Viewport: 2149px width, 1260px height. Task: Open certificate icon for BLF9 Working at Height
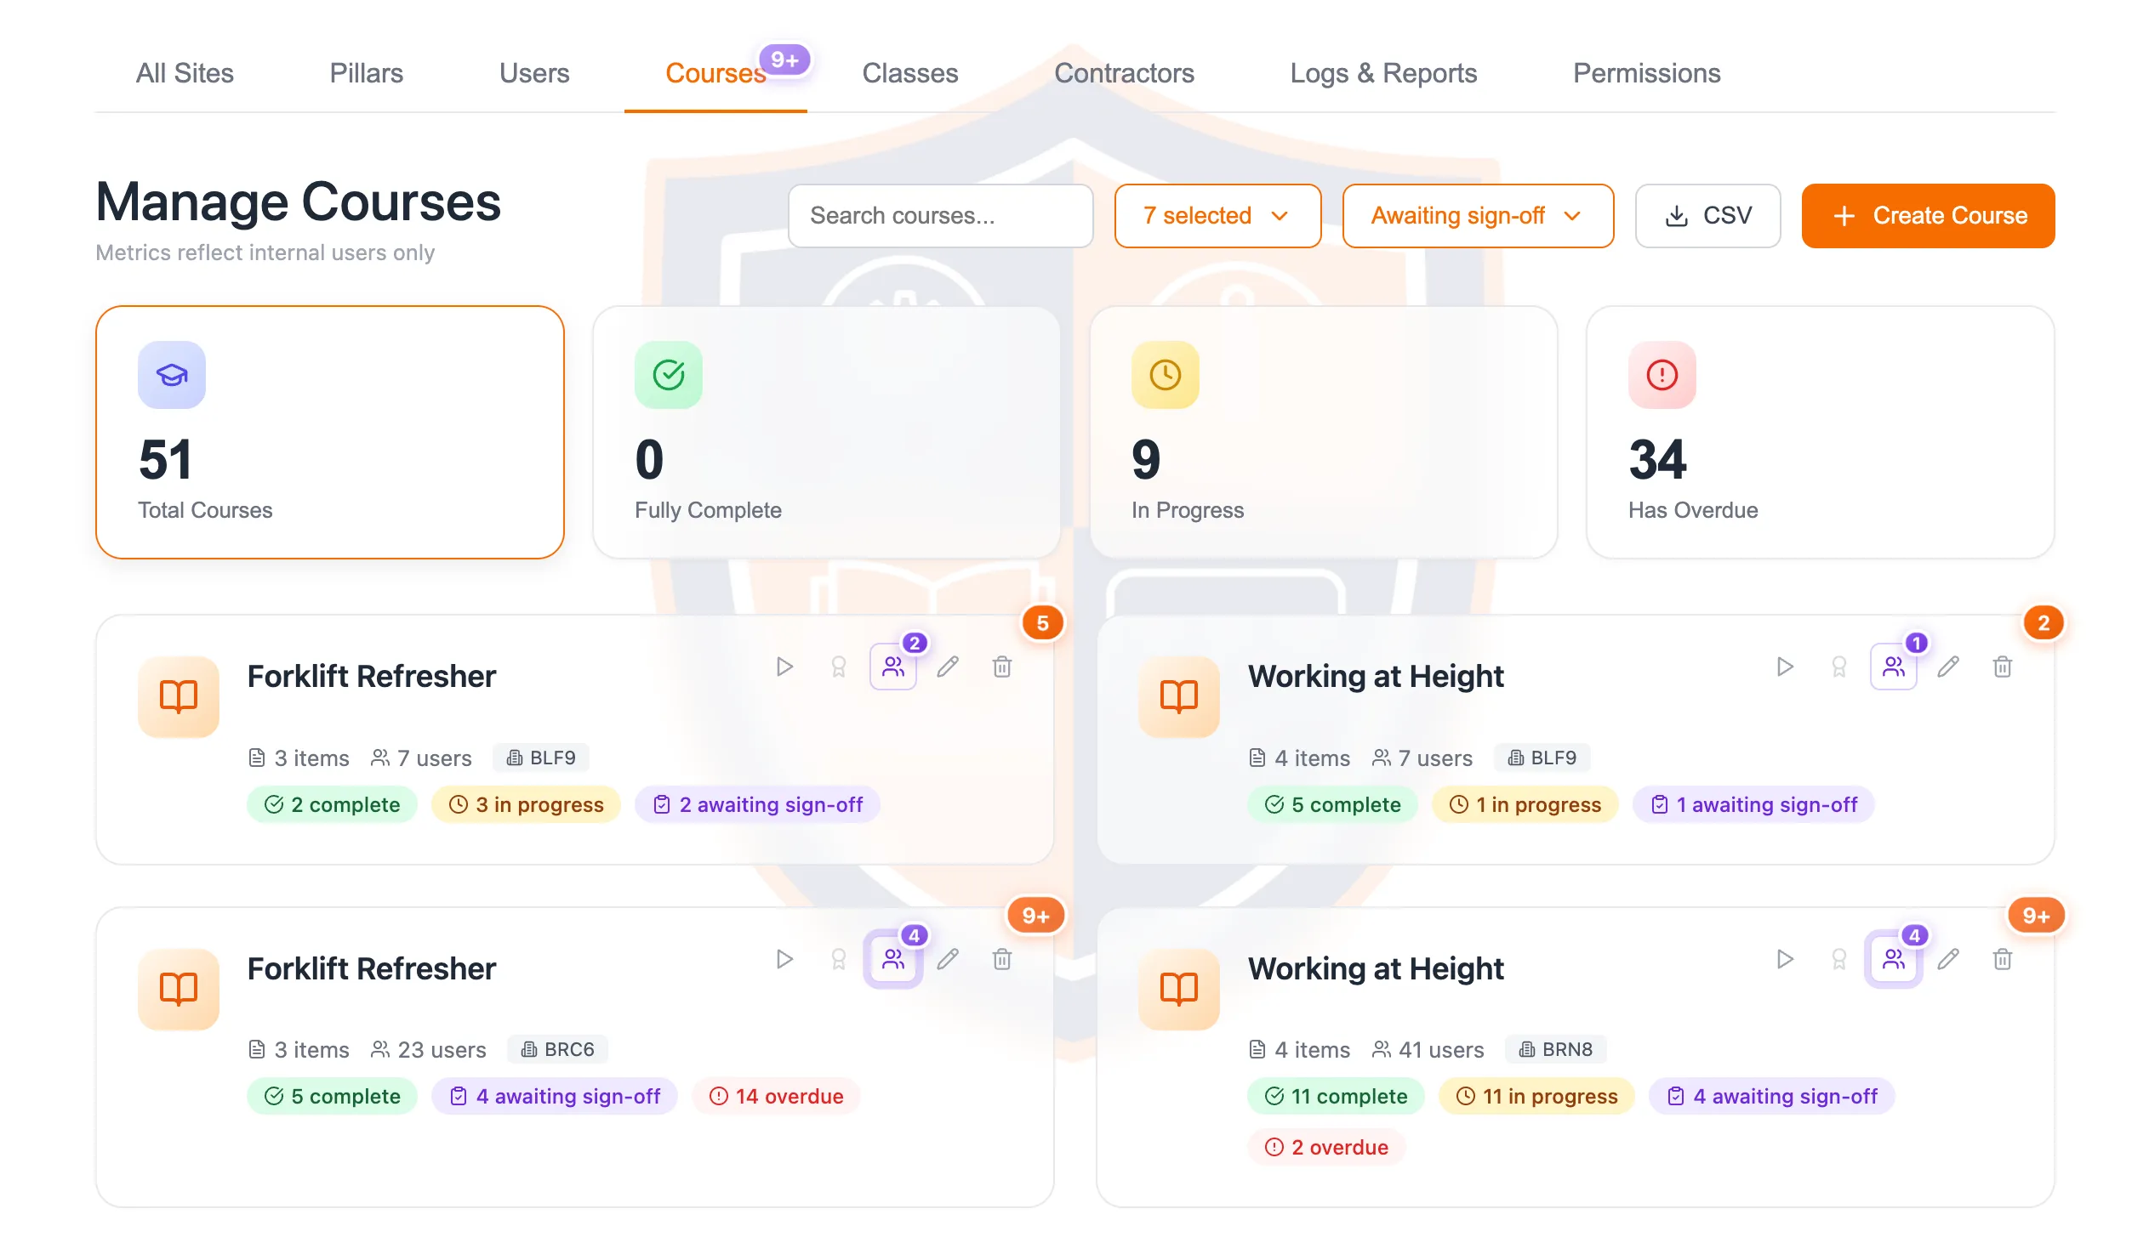pyautogui.click(x=1839, y=667)
